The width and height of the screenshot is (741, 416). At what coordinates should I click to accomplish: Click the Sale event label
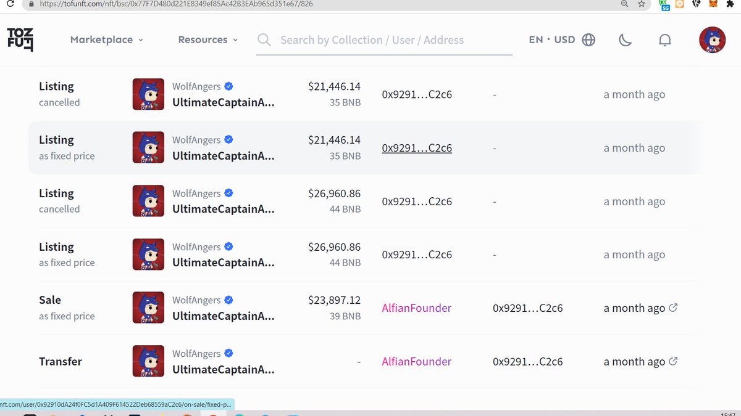[x=50, y=300]
